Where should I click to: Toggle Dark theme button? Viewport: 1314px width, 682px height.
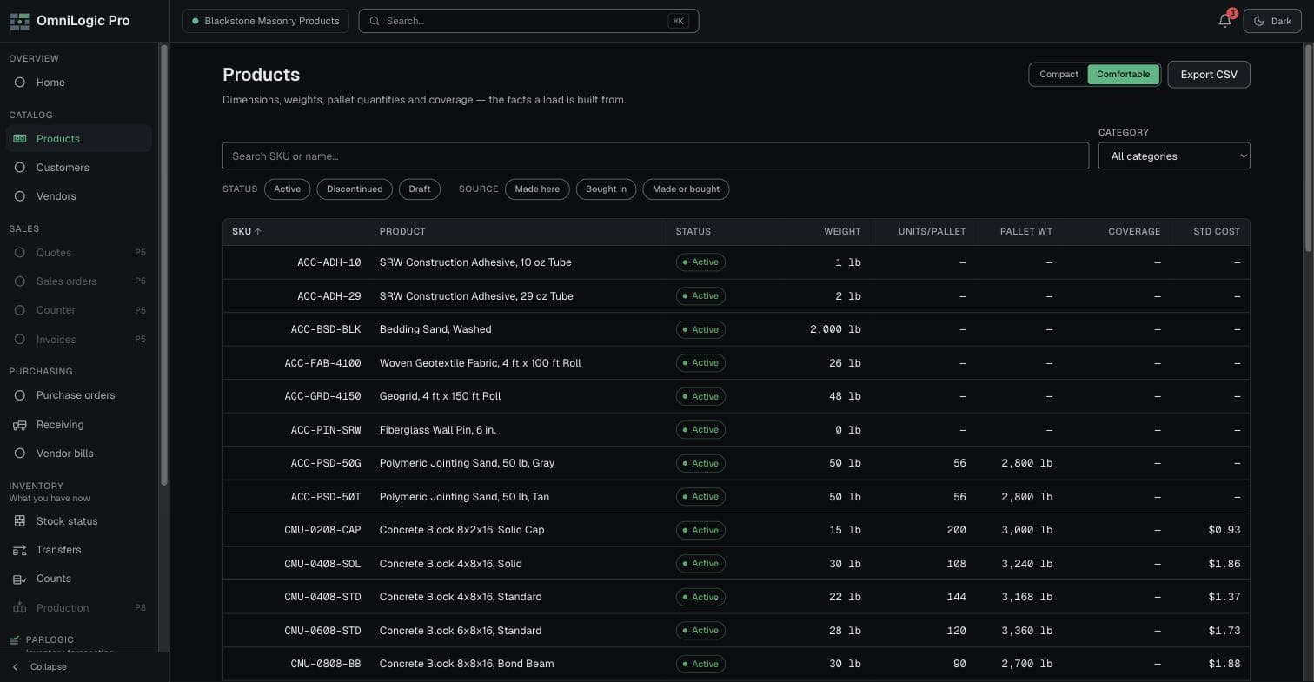[x=1272, y=21]
